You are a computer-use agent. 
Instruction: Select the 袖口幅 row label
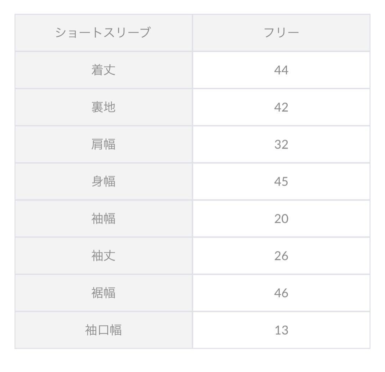[103, 330]
